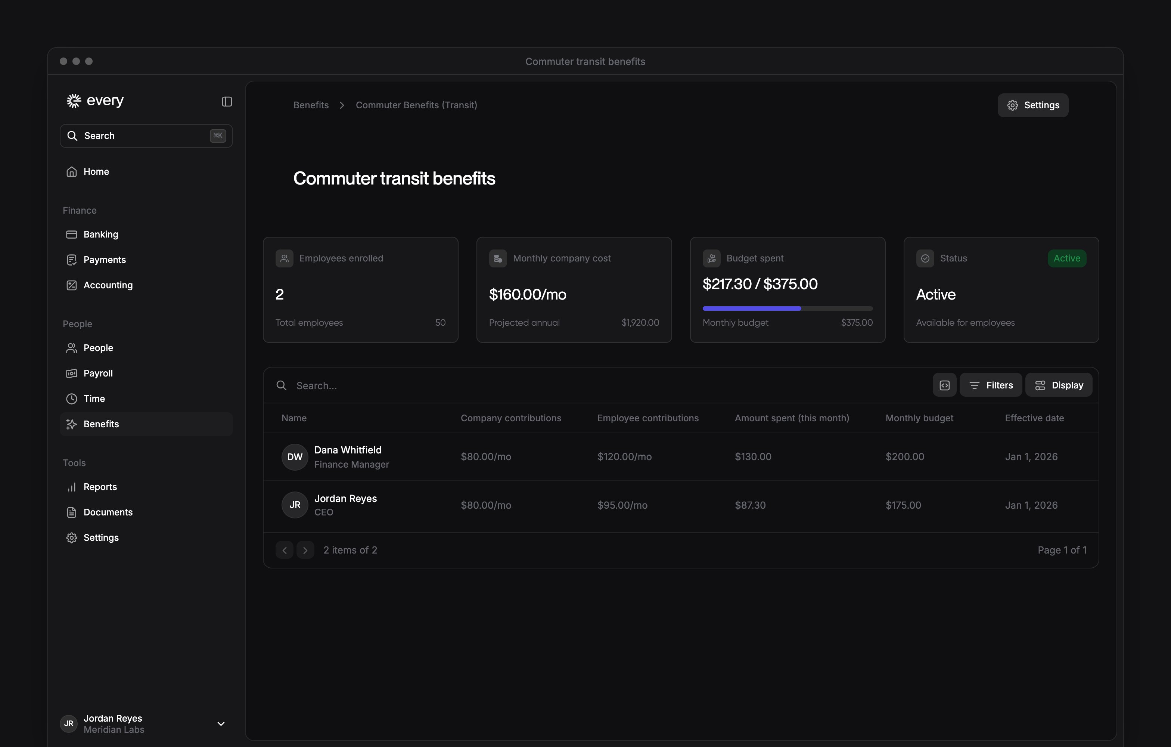The image size is (1171, 747).
Task: Click the Home house icon
Action: [71, 172]
